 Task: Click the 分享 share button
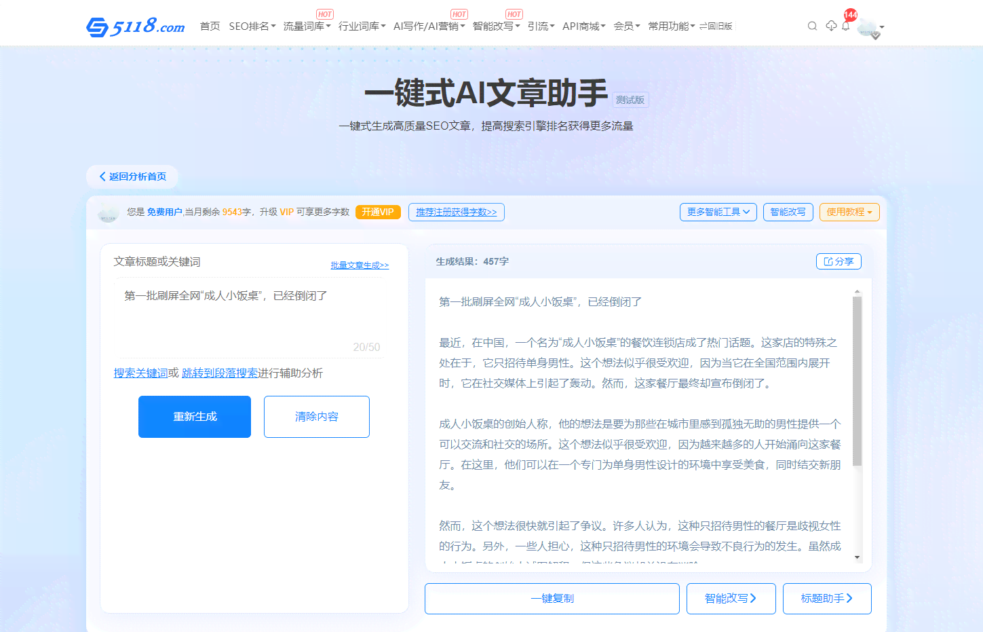tap(839, 261)
